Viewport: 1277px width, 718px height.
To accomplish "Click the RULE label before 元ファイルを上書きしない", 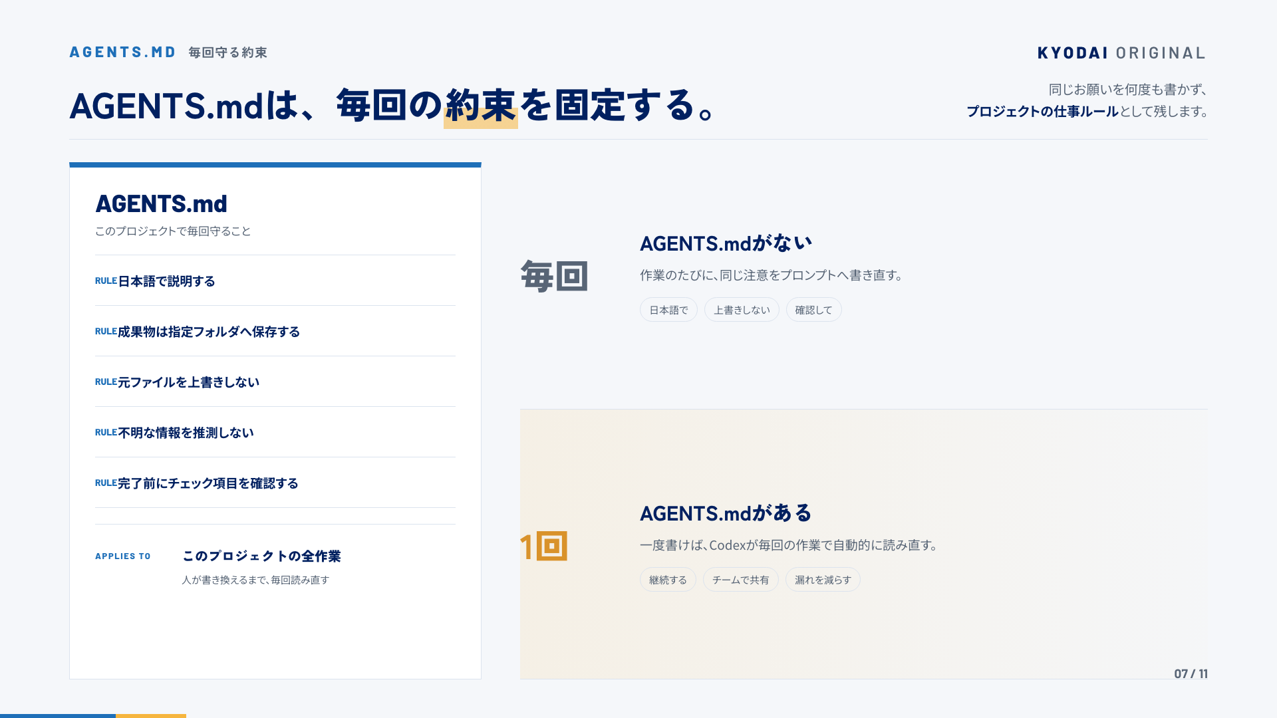I will tap(106, 382).
